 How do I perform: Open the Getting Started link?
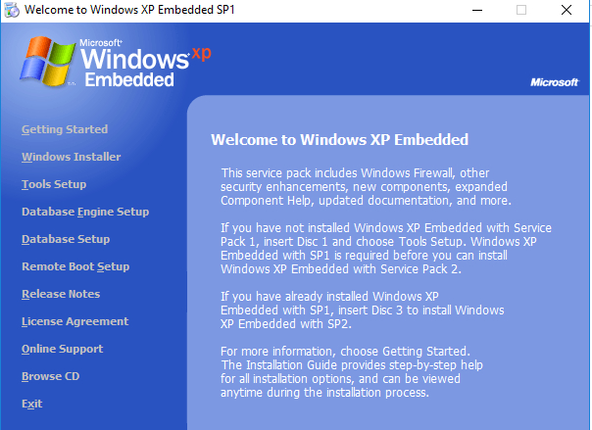pyautogui.click(x=65, y=129)
